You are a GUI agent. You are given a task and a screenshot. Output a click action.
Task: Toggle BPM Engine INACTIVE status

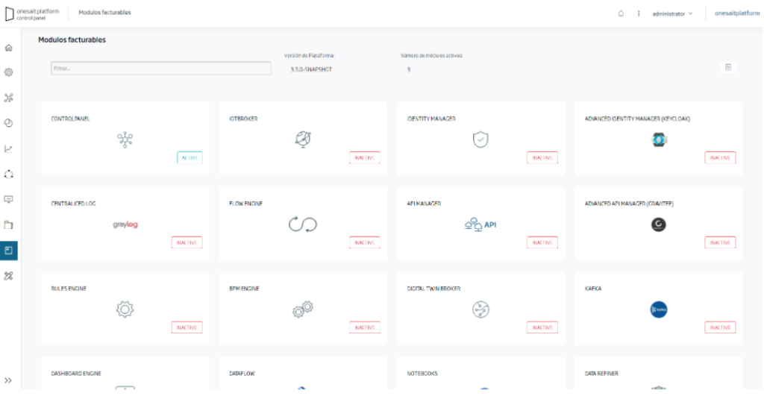pos(364,328)
